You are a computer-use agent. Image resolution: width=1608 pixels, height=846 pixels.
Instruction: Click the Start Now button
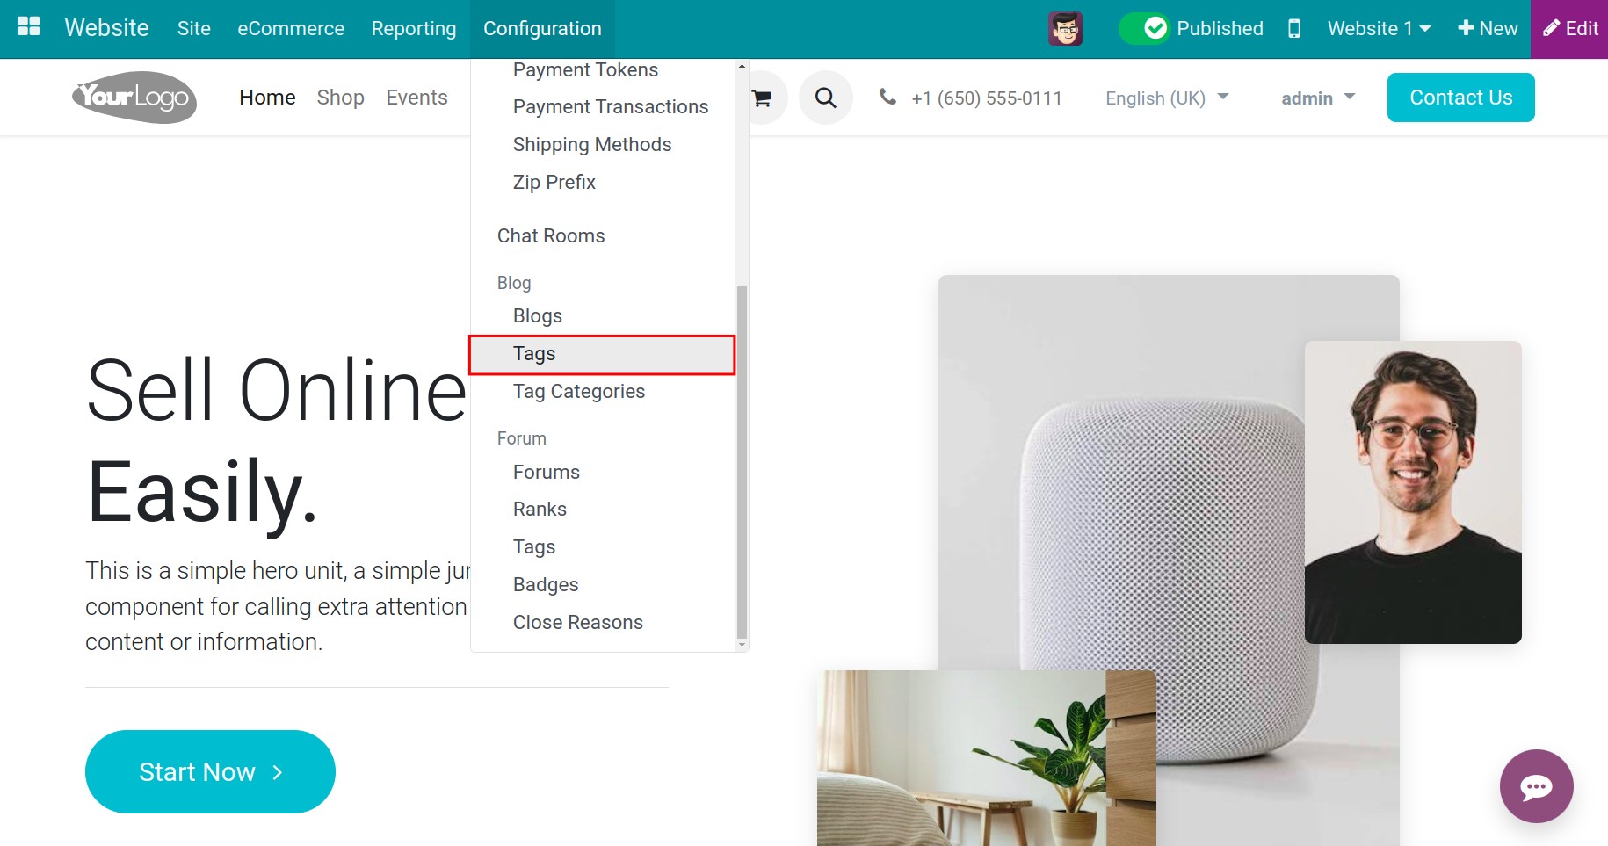[x=209, y=771]
